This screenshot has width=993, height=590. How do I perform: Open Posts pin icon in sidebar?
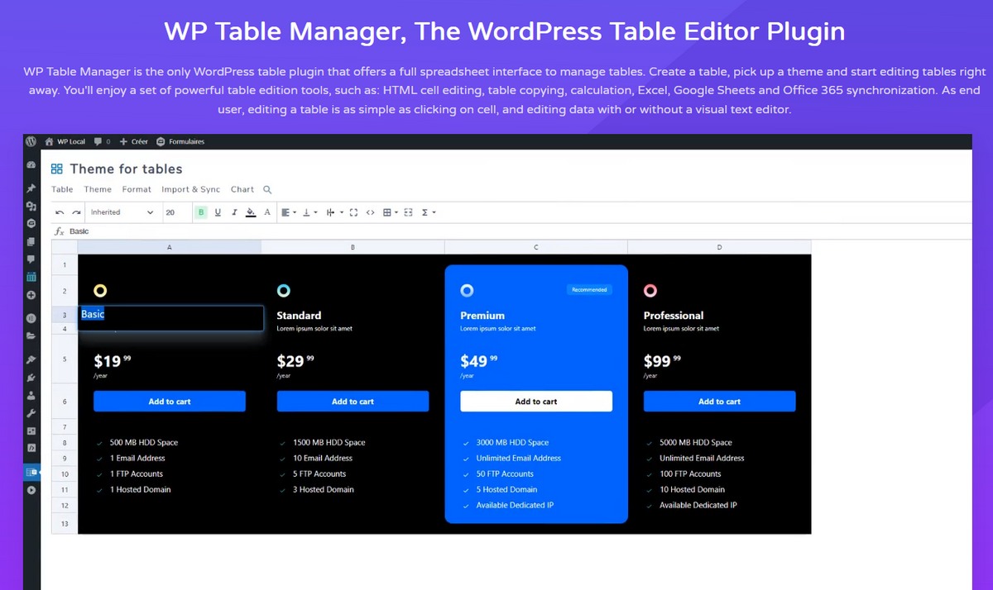pyautogui.click(x=31, y=188)
